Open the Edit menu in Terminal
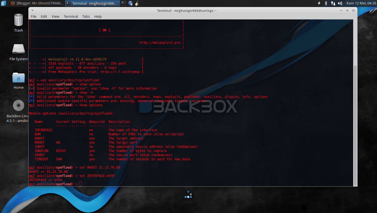Screen dimensions: 377x213 tap(44, 16)
